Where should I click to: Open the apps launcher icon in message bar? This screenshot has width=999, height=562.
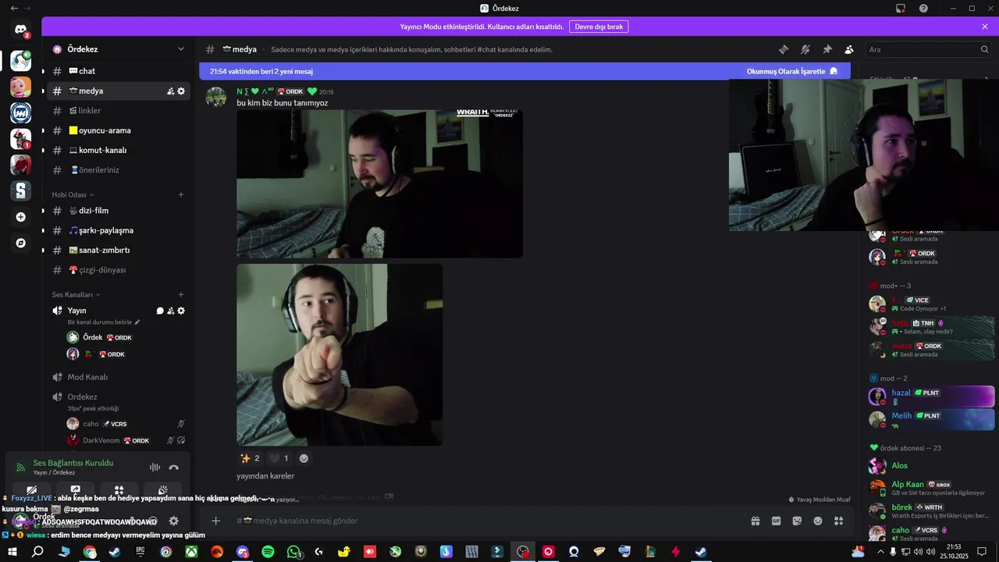839,521
